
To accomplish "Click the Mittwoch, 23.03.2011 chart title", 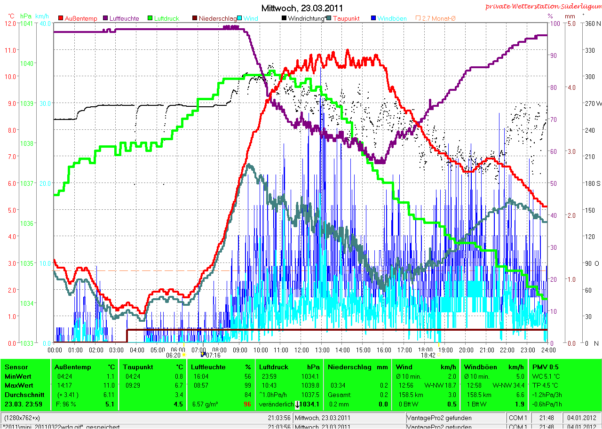I will click(302, 8).
